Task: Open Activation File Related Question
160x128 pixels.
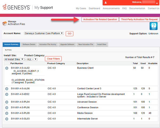Action: (x=100, y=19)
